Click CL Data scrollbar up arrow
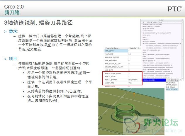 pyautogui.click(x=183, y=22)
